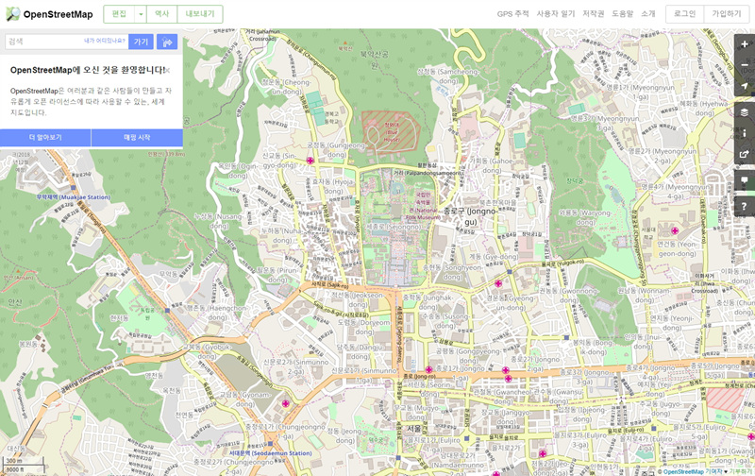Expand the dropdown arrow next to 편집
This screenshot has width=755, height=476.
pos(141,14)
